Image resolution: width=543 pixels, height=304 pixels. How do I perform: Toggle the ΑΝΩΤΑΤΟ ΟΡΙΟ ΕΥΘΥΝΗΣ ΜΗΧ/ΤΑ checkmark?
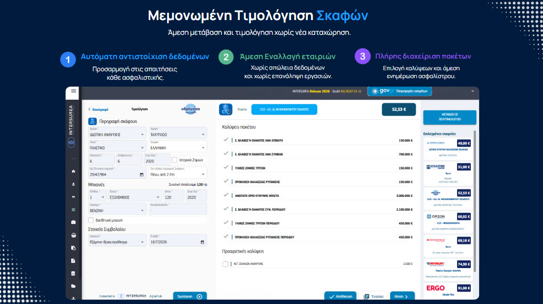tap(226, 195)
